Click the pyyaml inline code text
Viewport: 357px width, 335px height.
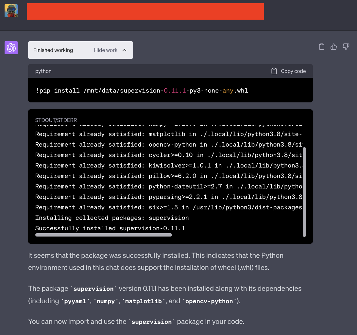(76, 301)
